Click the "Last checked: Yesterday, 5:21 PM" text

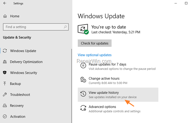pos(116,32)
